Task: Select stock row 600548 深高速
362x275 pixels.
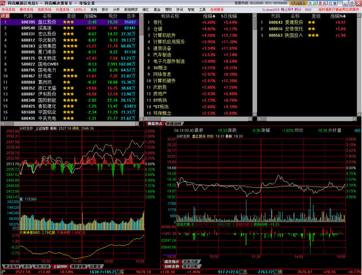Action: click(x=46, y=28)
